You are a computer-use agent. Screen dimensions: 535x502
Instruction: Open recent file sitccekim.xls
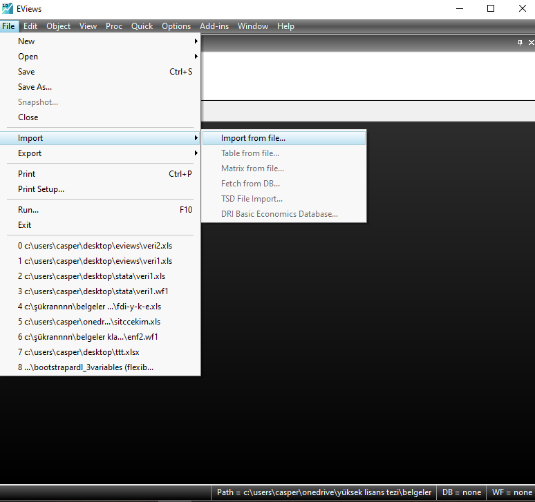[x=100, y=322]
